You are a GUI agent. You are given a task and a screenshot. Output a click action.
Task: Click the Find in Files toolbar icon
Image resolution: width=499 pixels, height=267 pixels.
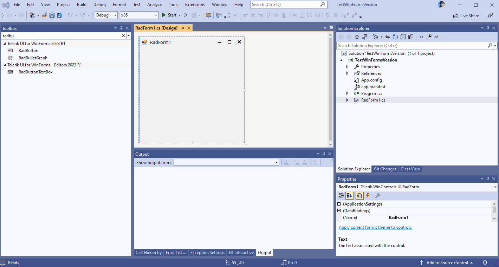pyautogui.click(x=208, y=15)
